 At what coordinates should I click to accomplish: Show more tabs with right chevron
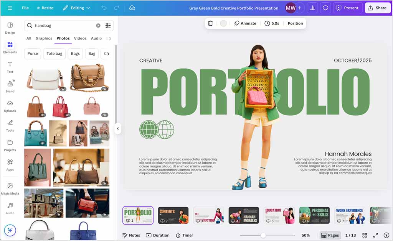click(x=110, y=38)
